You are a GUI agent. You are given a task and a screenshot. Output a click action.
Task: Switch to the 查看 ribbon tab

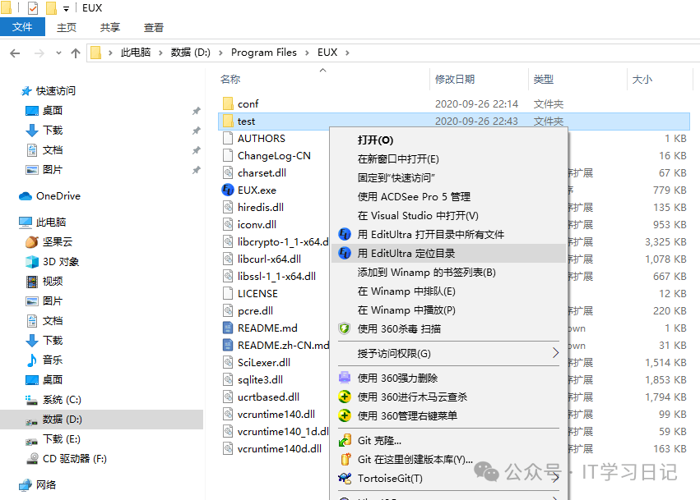153,27
